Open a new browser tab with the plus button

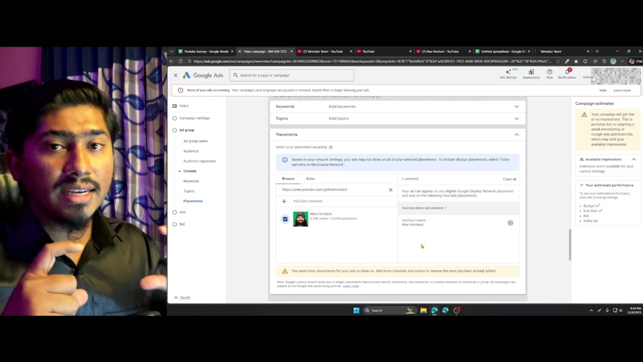(597, 51)
